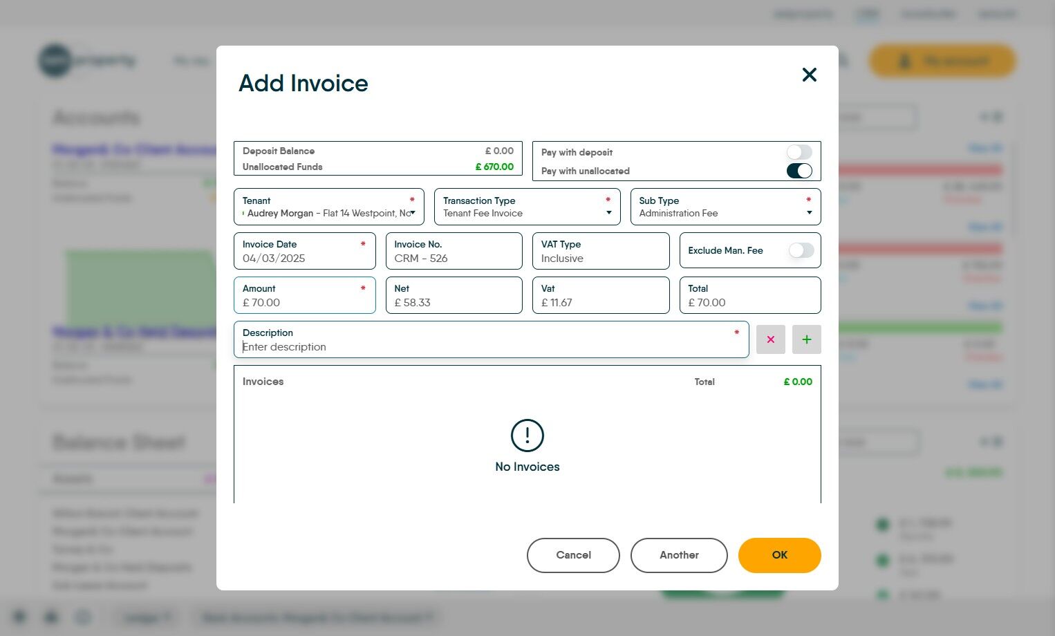This screenshot has height=636, width=1055.
Task: Close the Add Invoice dialog
Action: coord(809,75)
